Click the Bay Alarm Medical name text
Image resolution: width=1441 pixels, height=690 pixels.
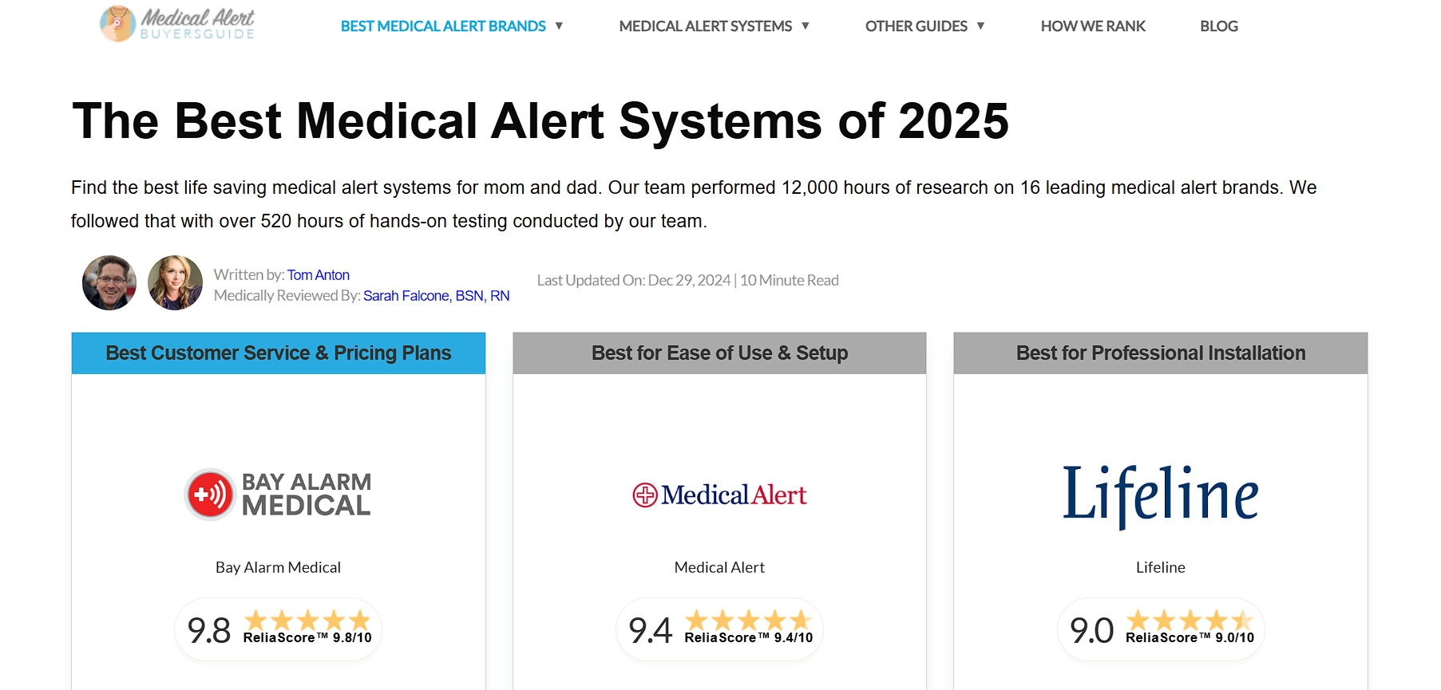tap(278, 567)
